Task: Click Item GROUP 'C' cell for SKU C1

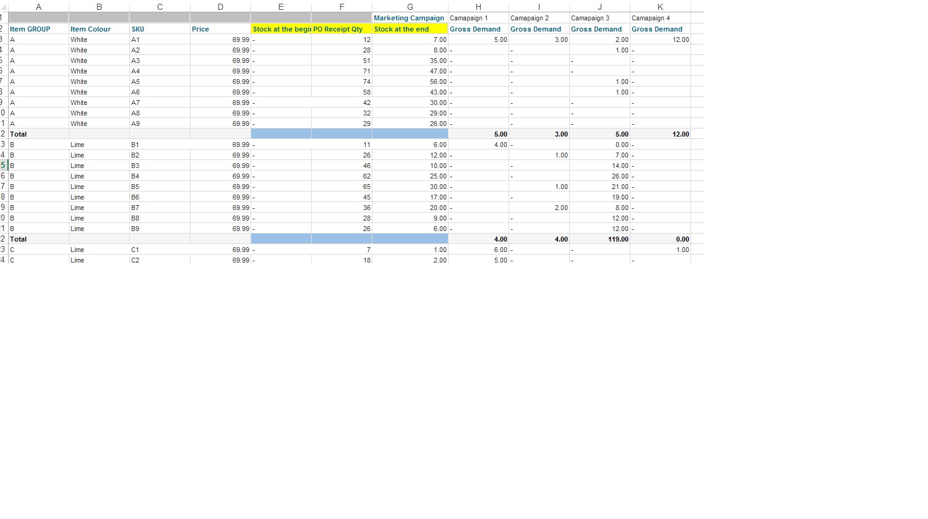Action: [38, 250]
